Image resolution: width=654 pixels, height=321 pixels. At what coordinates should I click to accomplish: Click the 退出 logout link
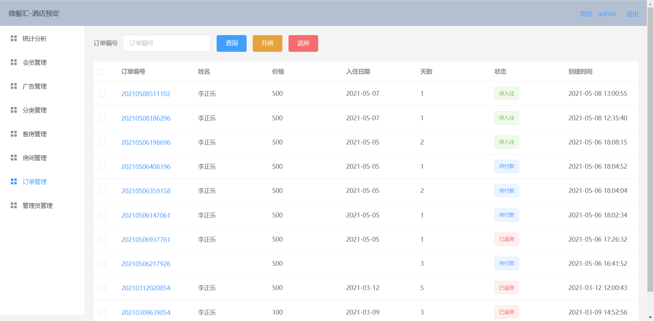coord(632,14)
